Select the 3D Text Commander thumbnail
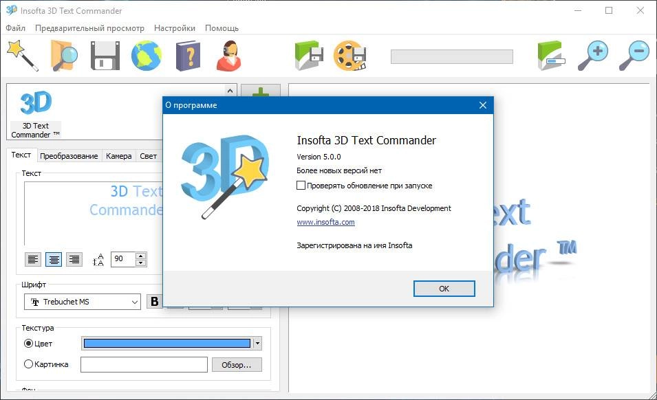Screen dimensions: 657x400 36,113
